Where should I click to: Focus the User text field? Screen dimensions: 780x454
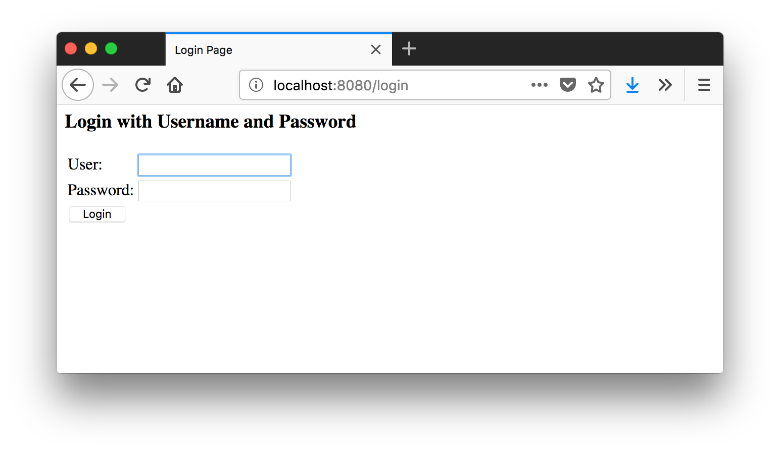[214, 165]
